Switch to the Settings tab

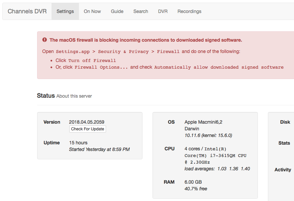65,11
